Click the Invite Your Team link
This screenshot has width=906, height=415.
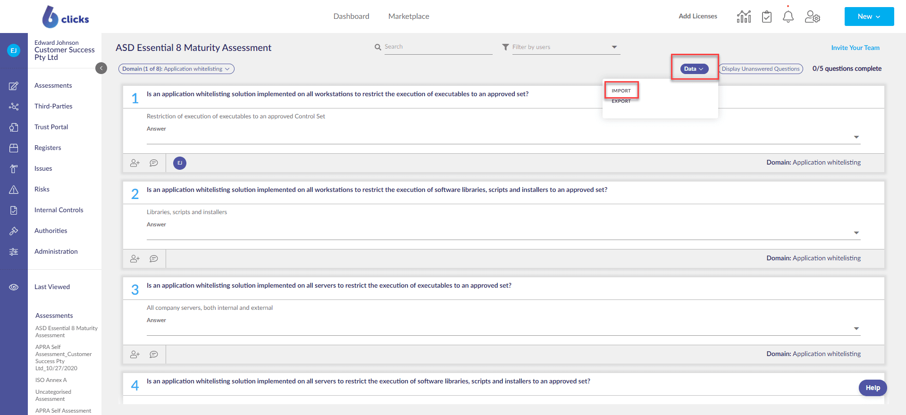pos(855,48)
